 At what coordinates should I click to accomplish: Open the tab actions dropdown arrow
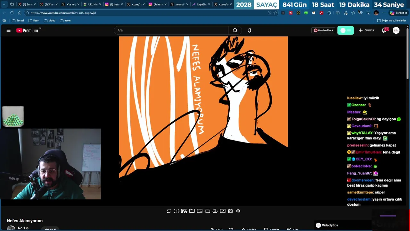tap(4, 4)
